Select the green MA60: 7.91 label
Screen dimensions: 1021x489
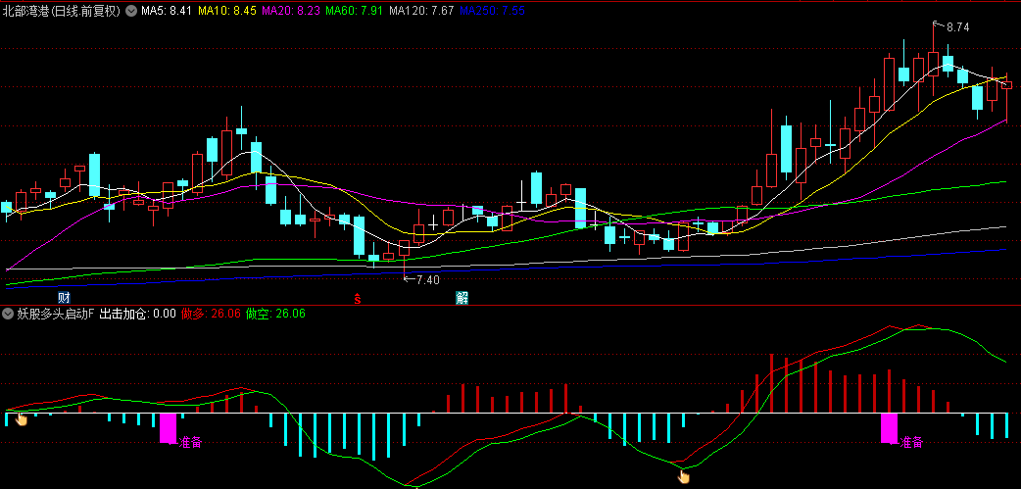point(353,11)
